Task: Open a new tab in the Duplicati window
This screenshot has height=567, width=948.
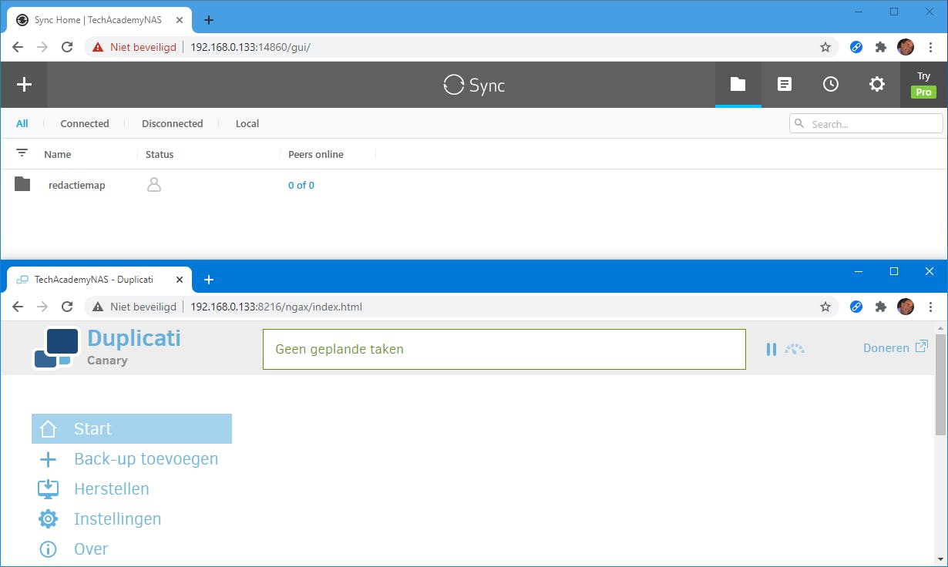Action: click(x=208, y=280)
